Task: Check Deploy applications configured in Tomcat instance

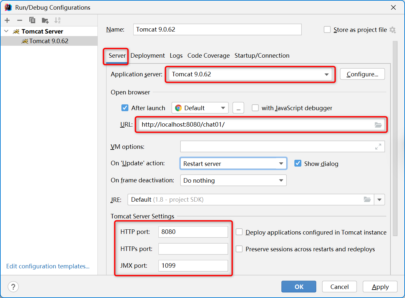Action: 239,232
